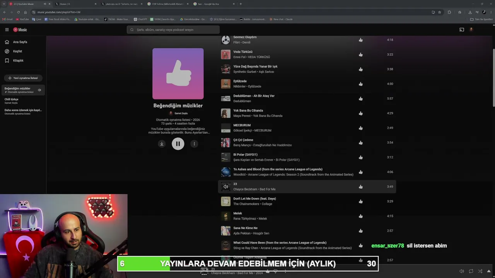Viewport: 495px width, 278px height.
Task: Adjust volume with the speaker icon
Action: (x=462, y=271)
